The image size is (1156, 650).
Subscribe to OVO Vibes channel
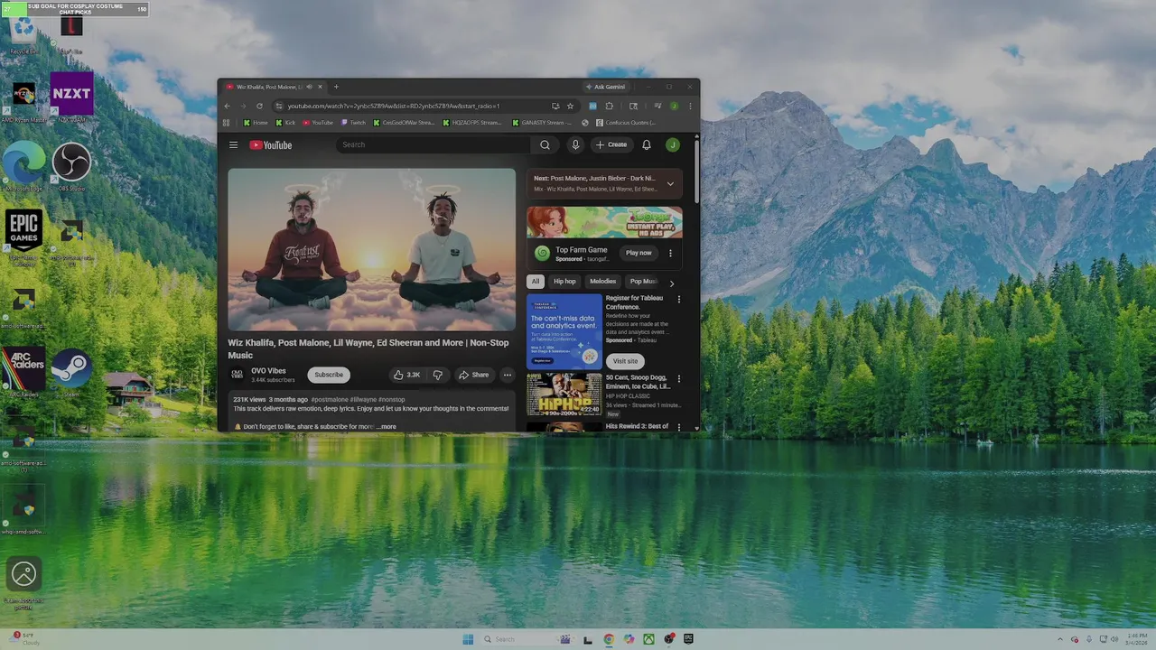329,375
